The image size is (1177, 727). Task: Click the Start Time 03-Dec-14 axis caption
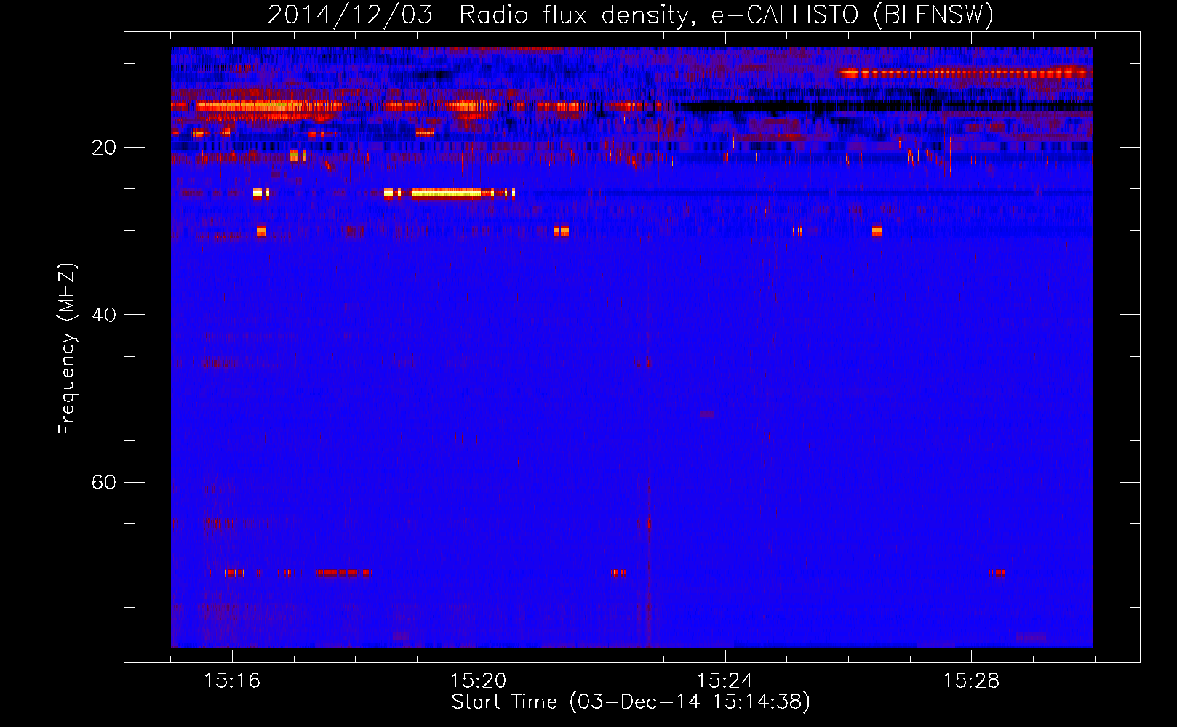point(631,702)
